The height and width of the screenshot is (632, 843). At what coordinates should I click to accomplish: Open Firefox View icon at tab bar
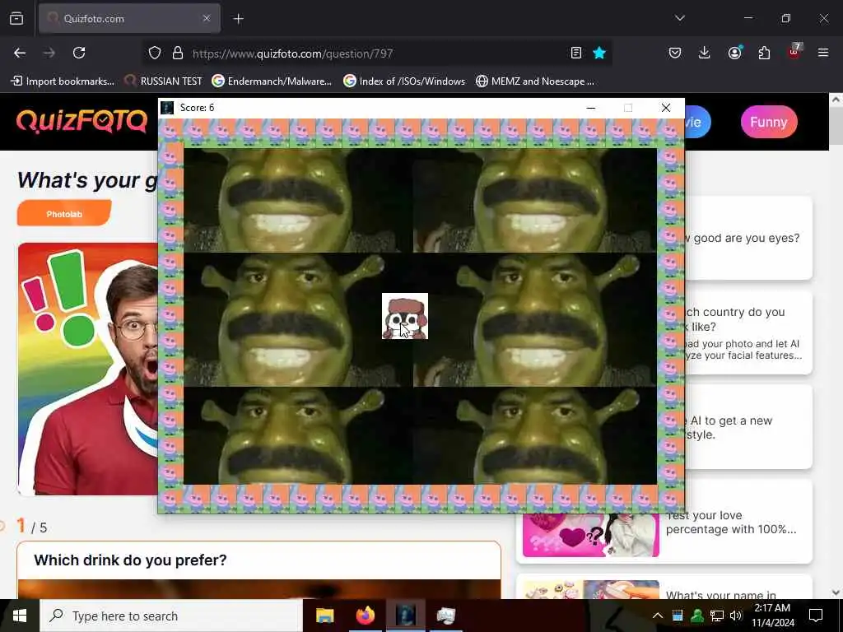[16, 18]
